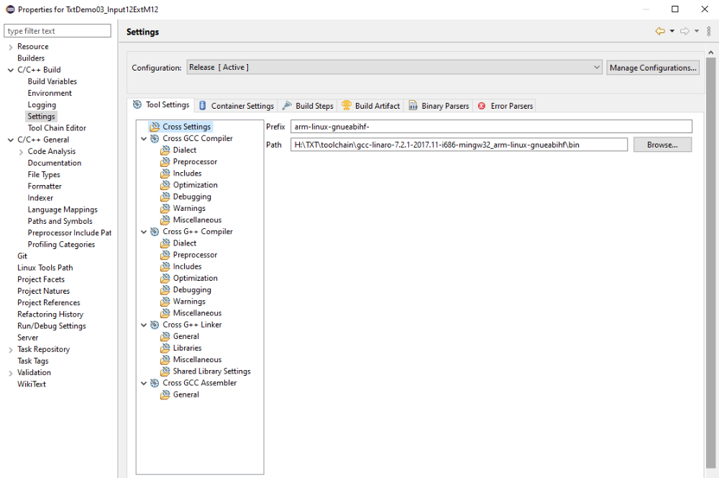This screenshot has height=478, width=719.
Task: Select Formatter in the left sidebar
Action: (44, 186)
